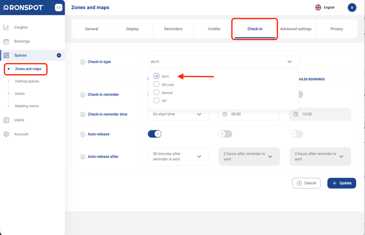Click info icon beside Check-in reminder
The height and width of the screenshot is (235, 365).
click(83, 95)
